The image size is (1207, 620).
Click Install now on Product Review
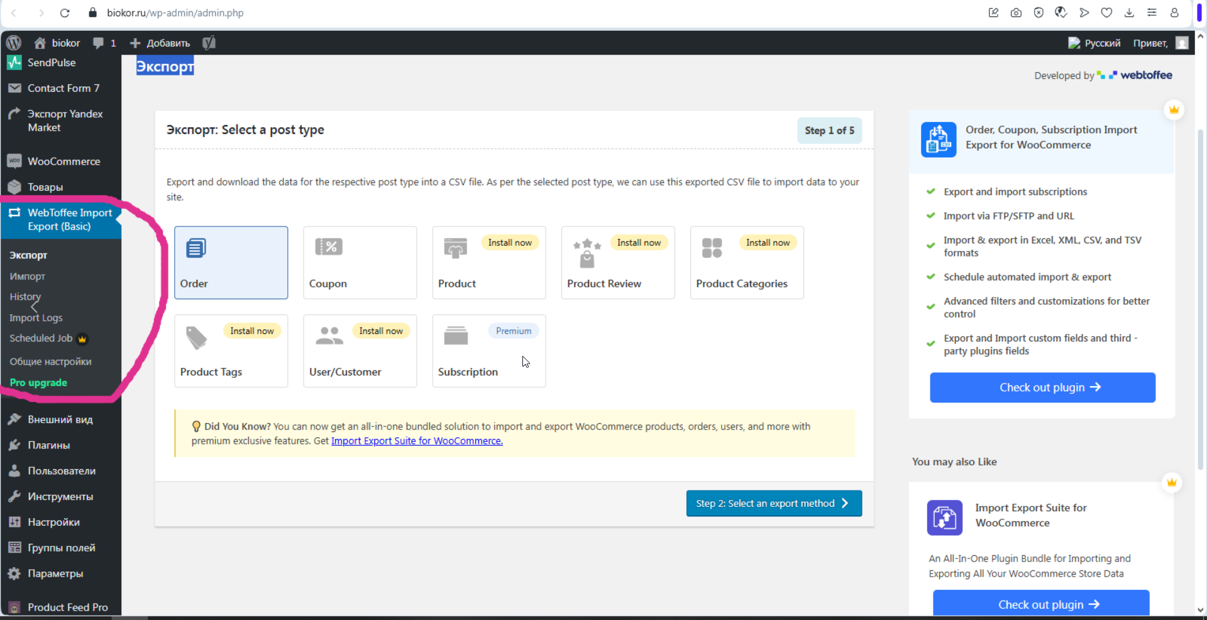(639, 243)
